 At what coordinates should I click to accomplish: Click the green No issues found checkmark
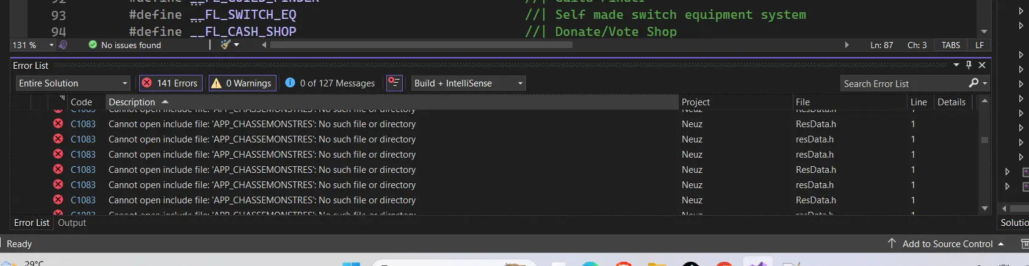pyautogui.click(x=93, y=45)
